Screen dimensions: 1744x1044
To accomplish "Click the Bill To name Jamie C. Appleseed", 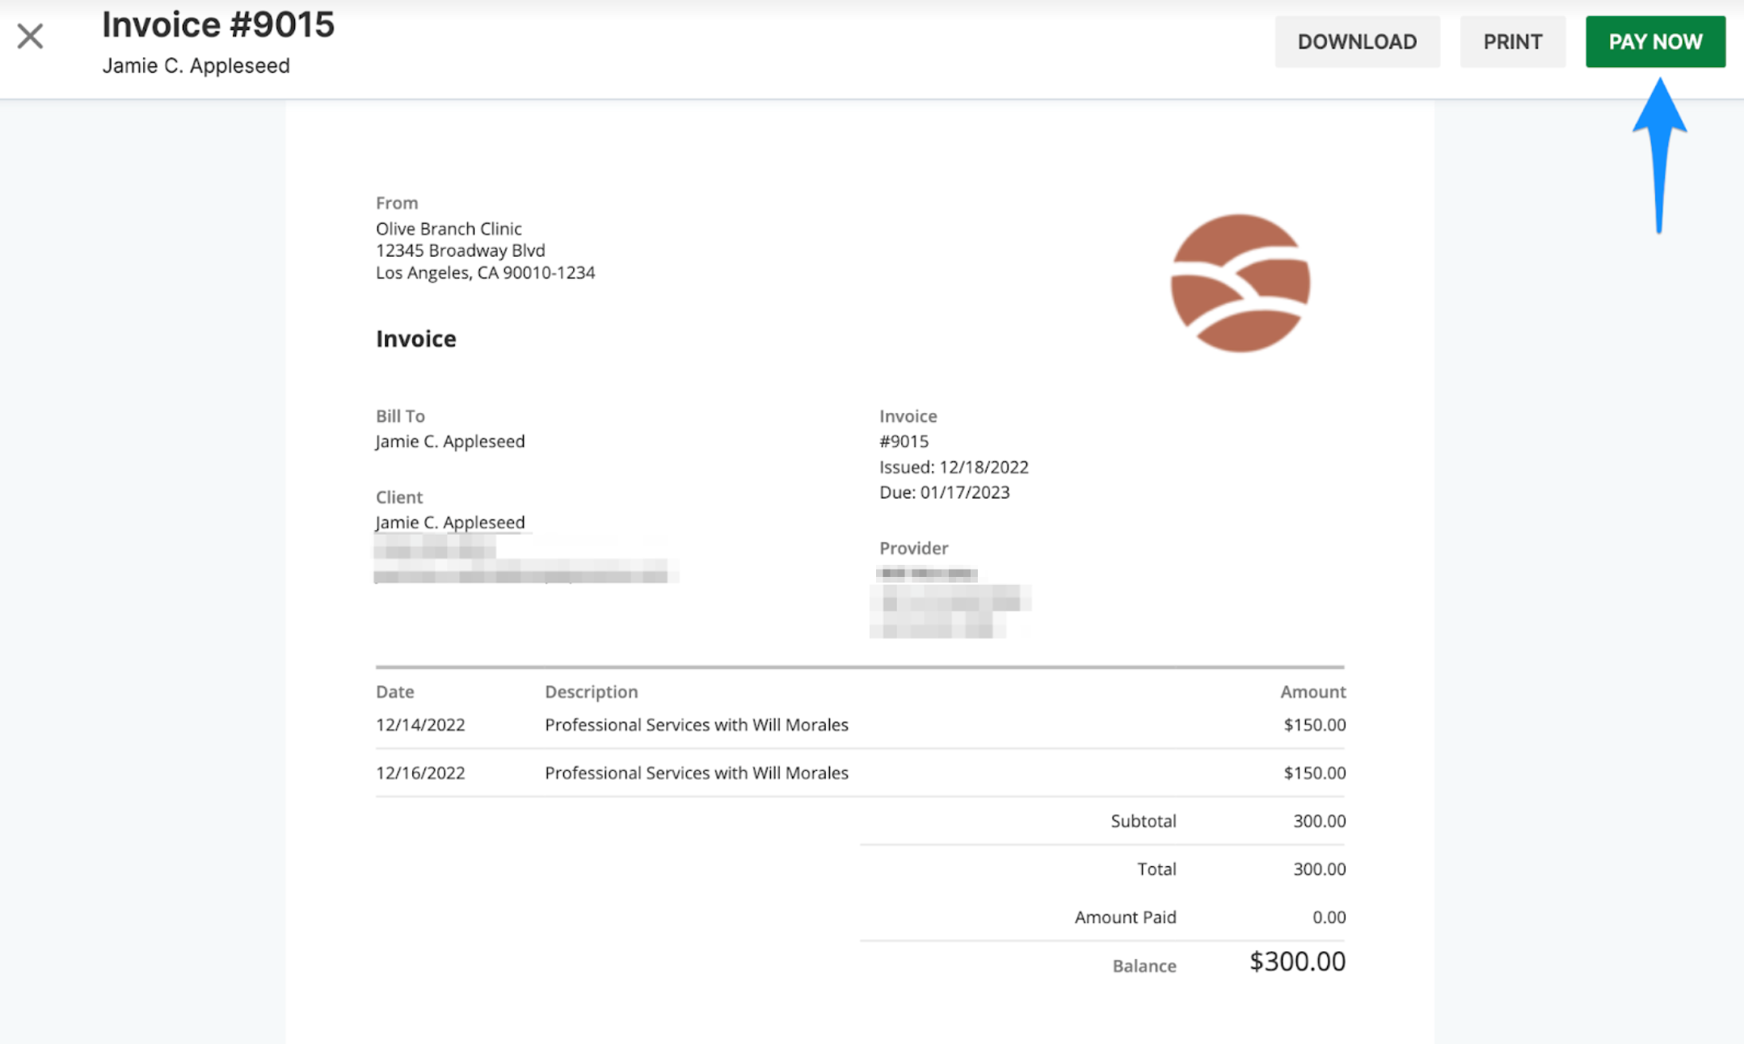I will pyautogui.click(x=450, y=442).
